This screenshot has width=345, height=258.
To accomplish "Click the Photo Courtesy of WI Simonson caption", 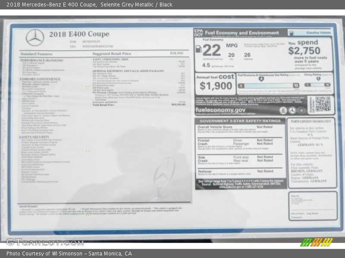I will pos(69,254).
